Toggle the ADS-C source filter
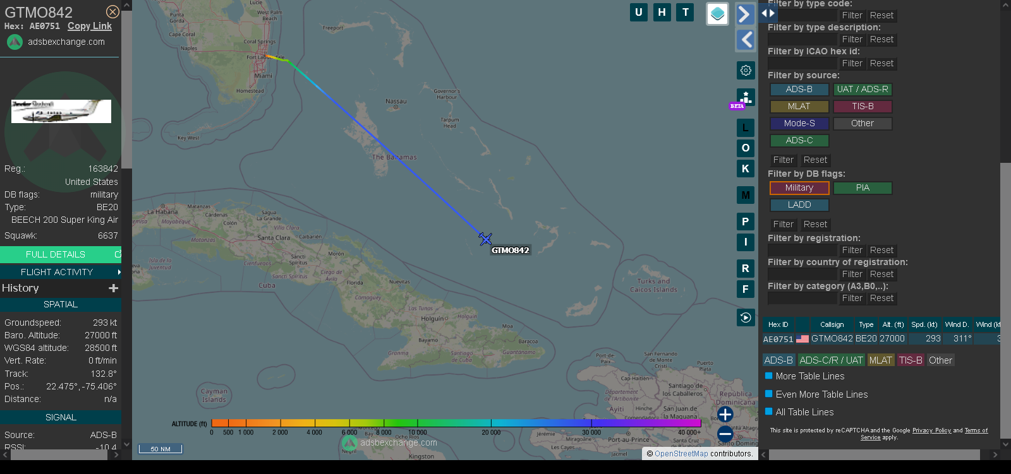Viewport: 1011px width, 474px height. coord(799,141)
